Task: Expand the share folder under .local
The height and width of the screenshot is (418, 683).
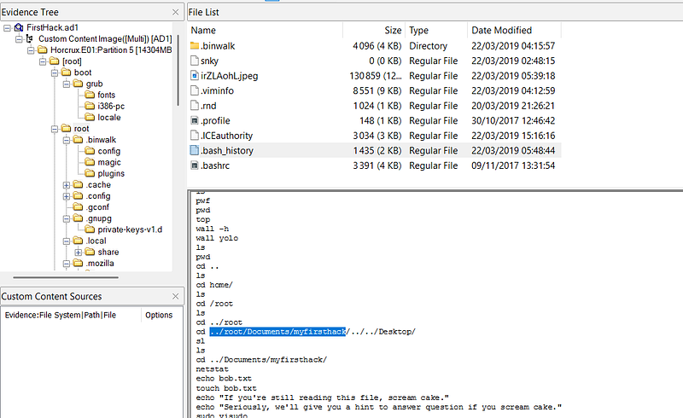Action: (78, 253)
